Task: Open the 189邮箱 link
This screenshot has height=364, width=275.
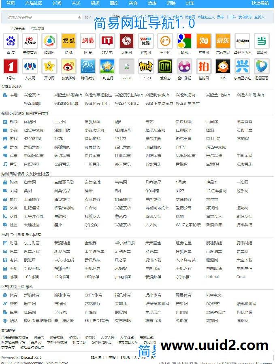Action: click(x=92, y=277)
